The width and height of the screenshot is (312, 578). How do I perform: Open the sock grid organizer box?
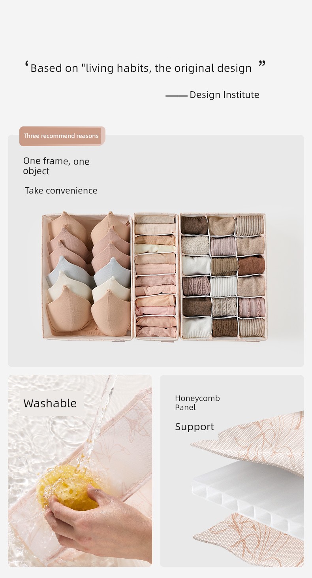(223, 276)
